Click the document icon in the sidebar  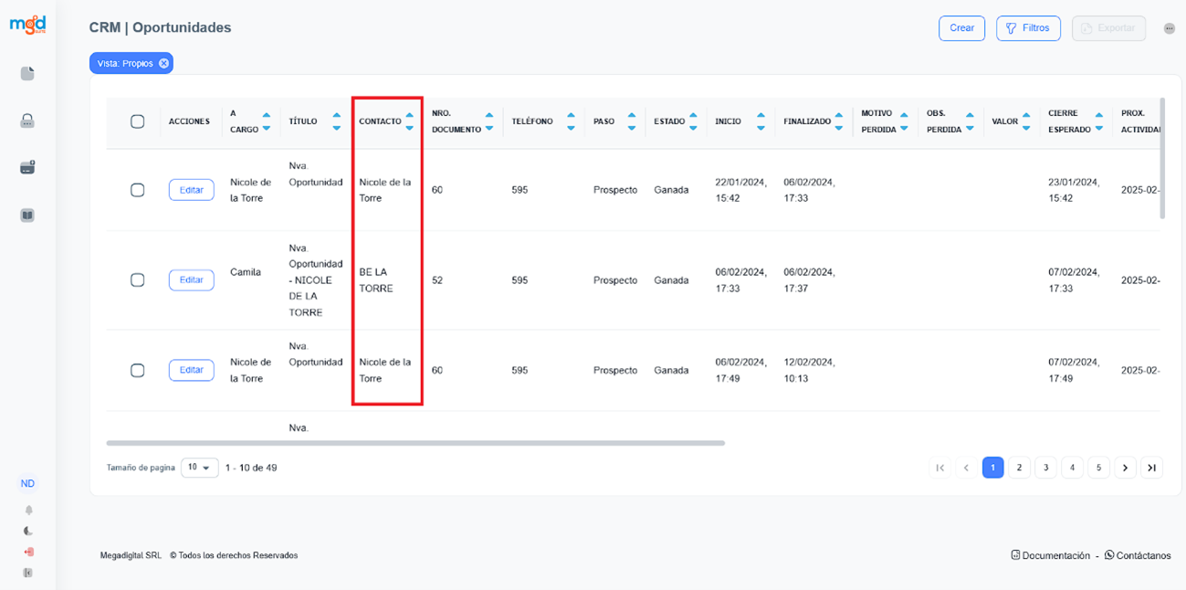coord(27,74)
